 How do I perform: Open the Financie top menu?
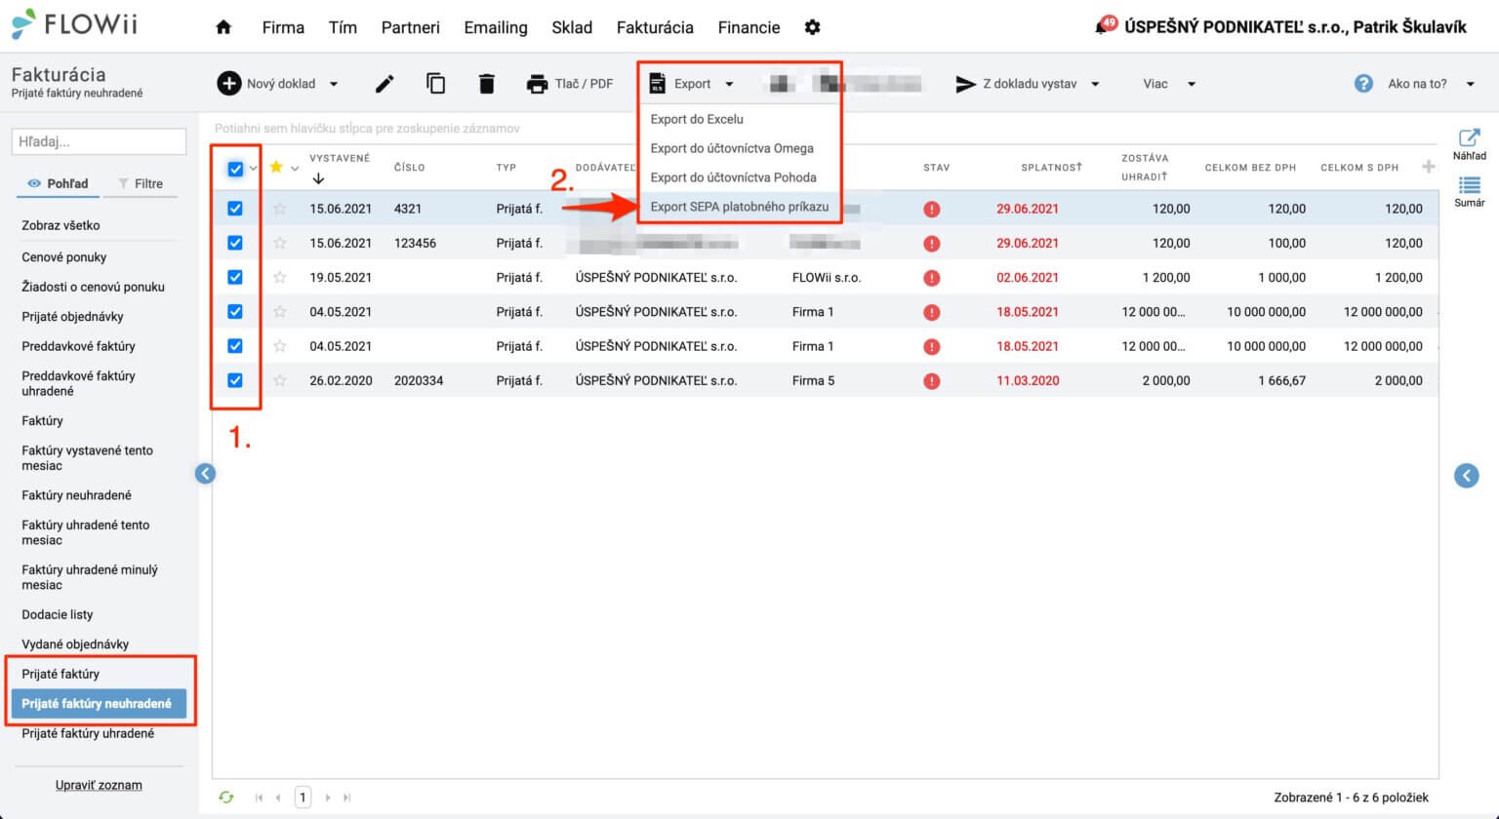pos(749,27)
